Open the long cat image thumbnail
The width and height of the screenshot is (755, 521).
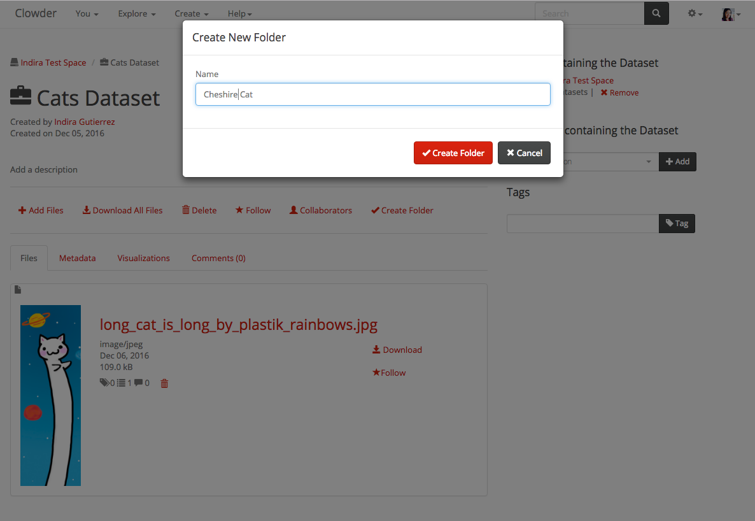tap(50, 395)
